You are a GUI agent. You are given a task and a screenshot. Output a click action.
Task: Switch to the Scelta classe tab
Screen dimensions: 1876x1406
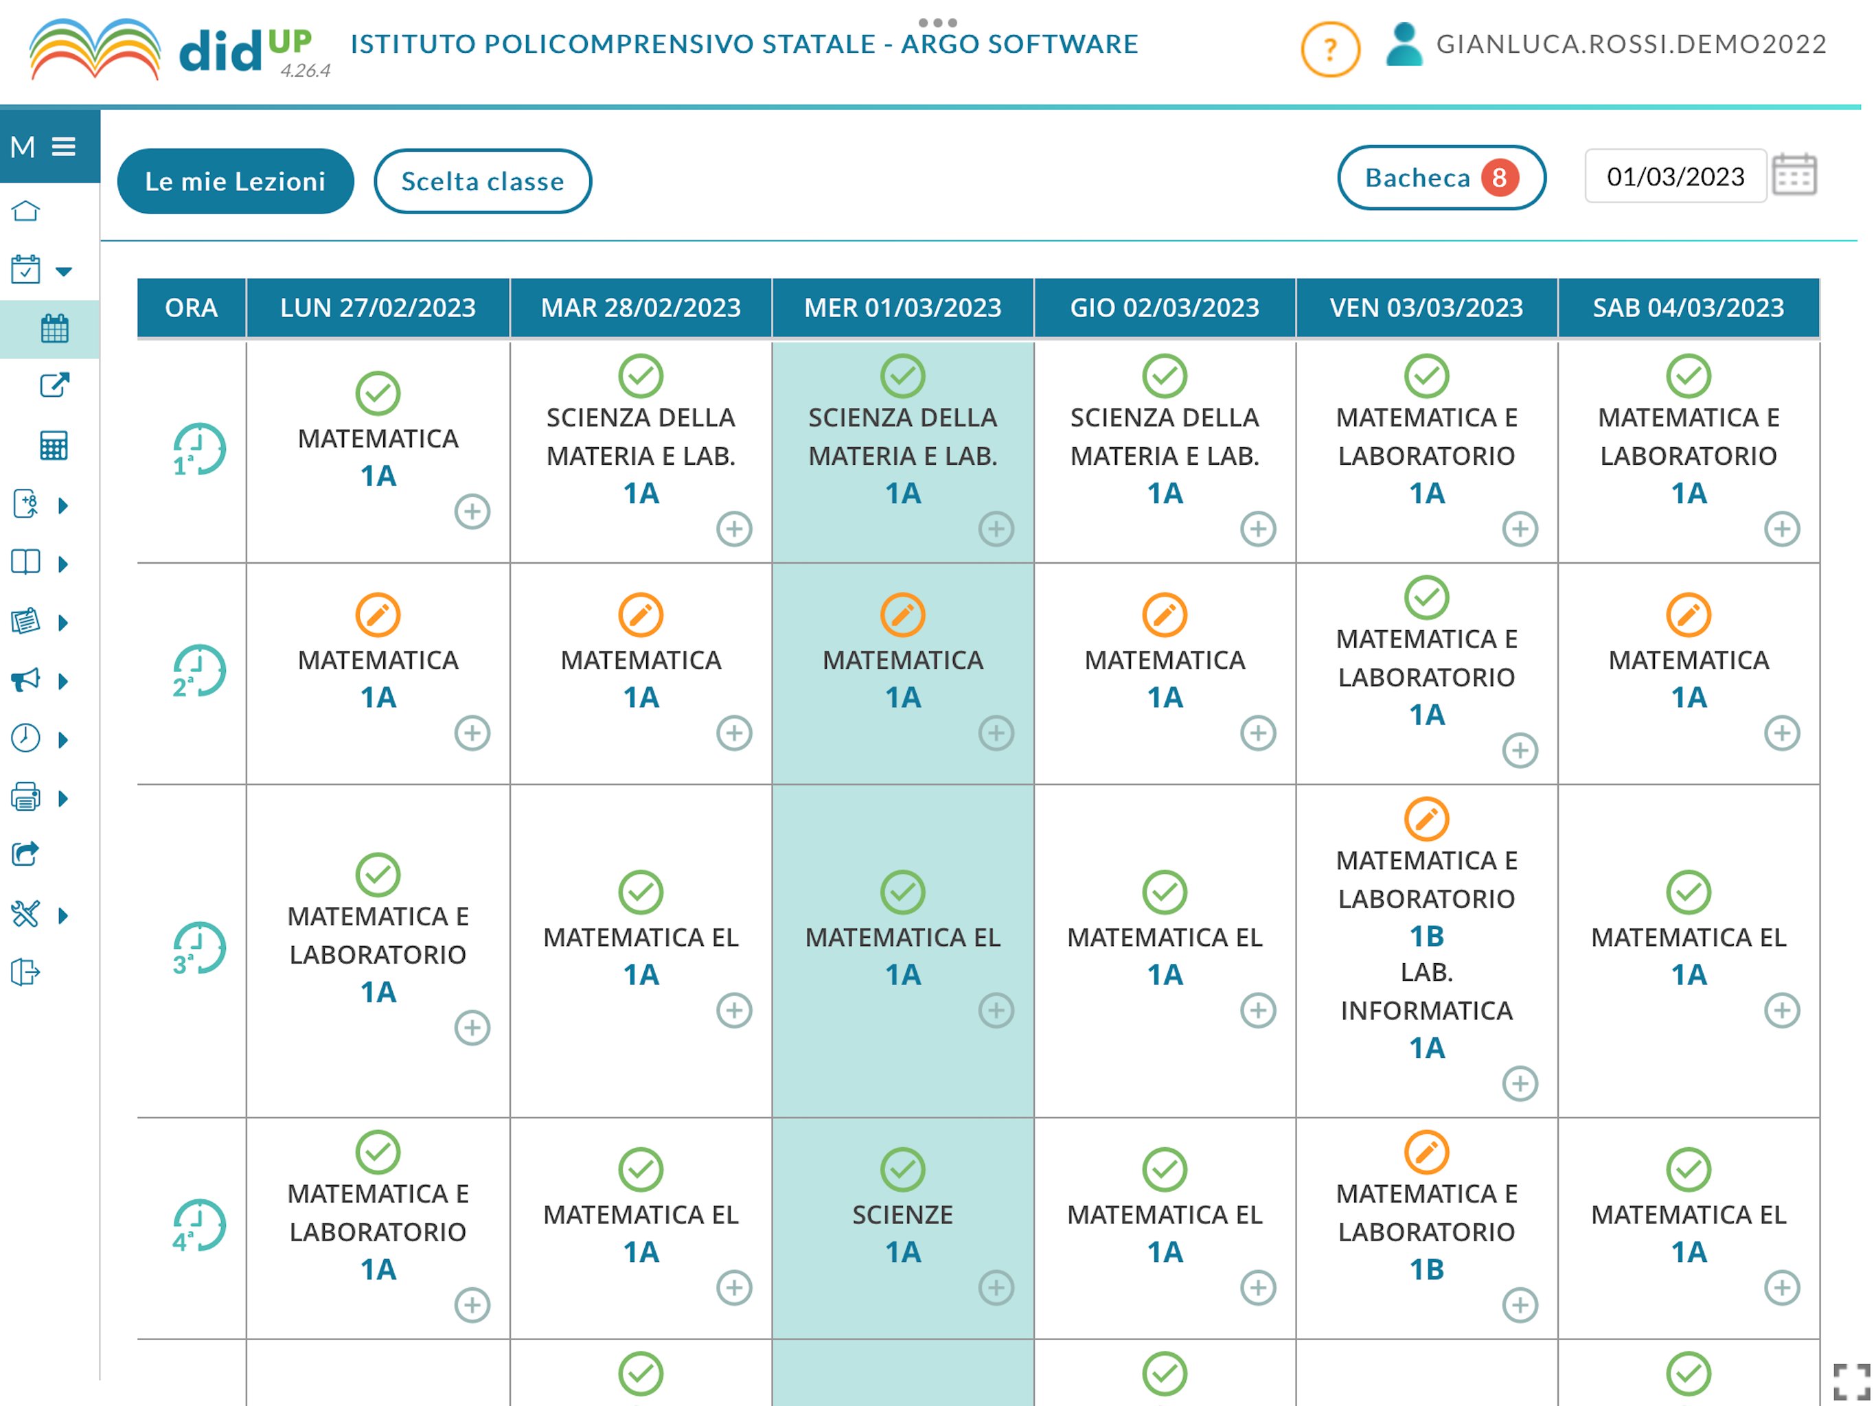(x=483, y=181)
